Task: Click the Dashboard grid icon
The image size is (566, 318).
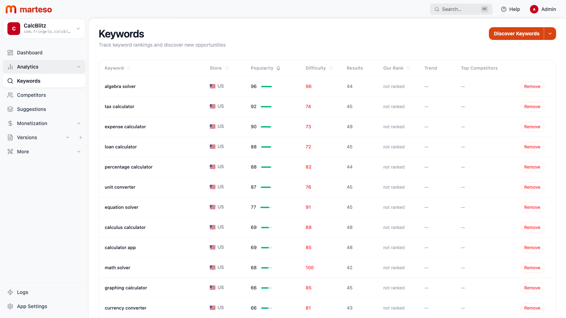Action: click(x=10, y=53)
